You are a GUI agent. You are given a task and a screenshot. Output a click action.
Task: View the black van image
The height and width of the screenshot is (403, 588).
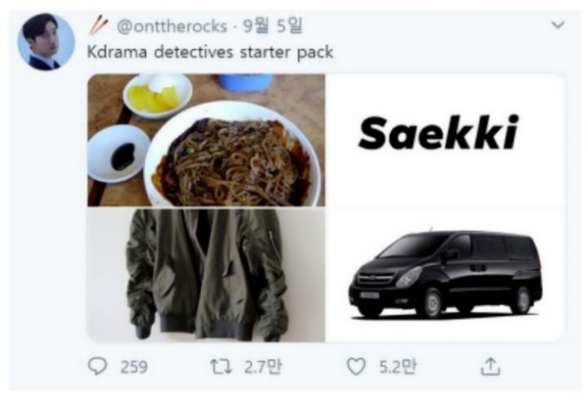tap(446, 275)
